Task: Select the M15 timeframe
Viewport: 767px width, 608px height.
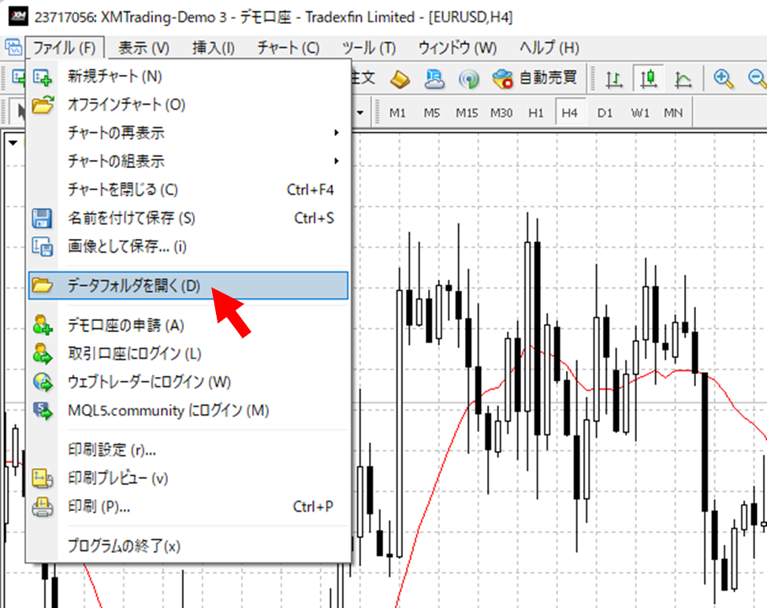Action: coord(467,113)
